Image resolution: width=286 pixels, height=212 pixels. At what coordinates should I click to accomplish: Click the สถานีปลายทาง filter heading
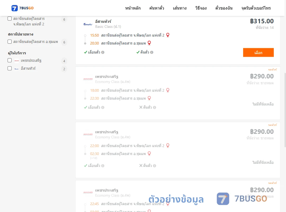click(21, 34)
